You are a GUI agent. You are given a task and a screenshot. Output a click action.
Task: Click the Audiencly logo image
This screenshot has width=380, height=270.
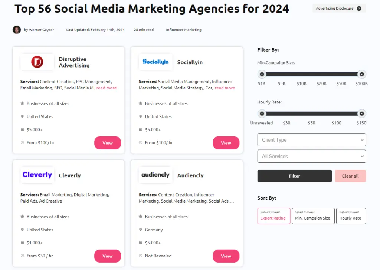point(155,175)
